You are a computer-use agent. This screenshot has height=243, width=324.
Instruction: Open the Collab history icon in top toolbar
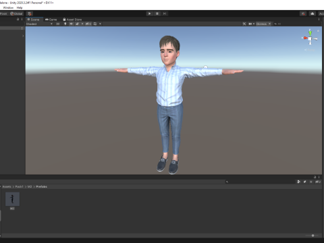[x=303, y=13]
